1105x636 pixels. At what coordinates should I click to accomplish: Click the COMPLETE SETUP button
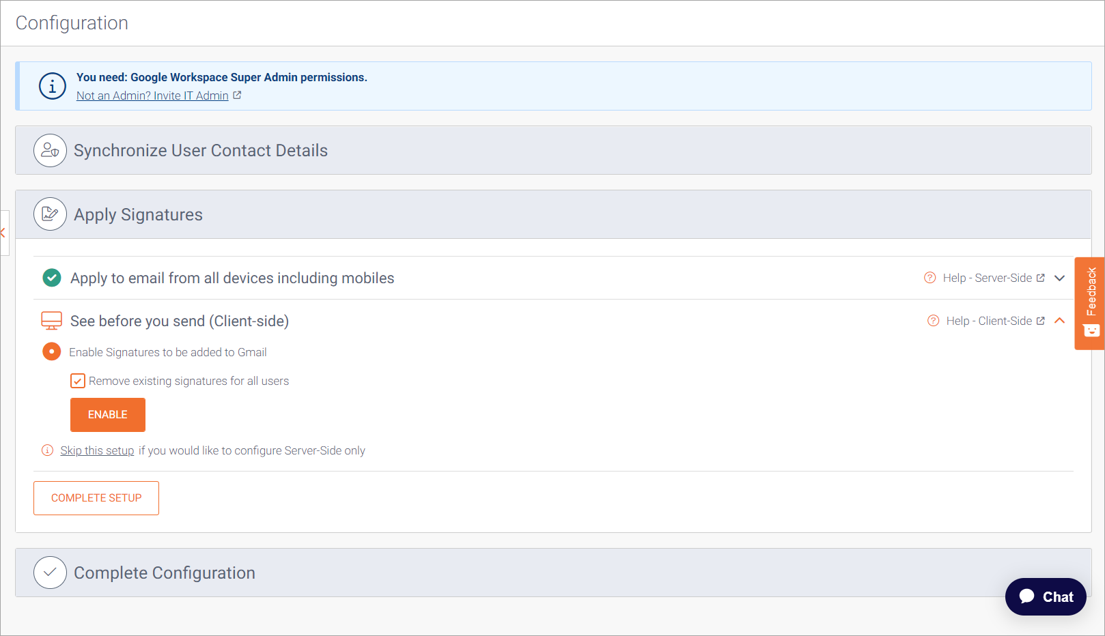pyautogui.click(x=96, y=498)
